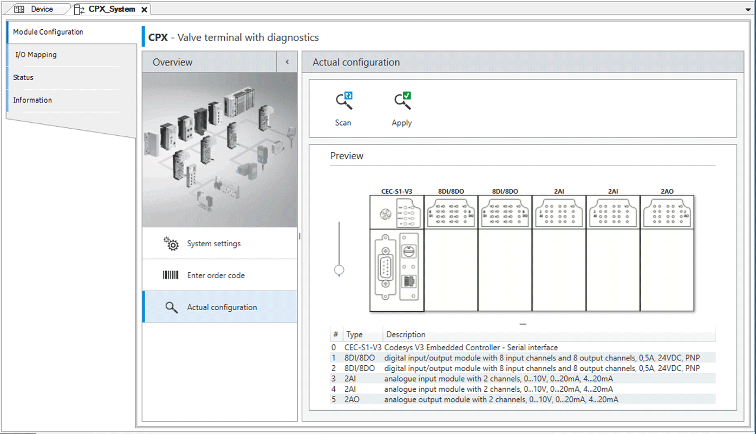Select Actual configuration in Overview
The width and height of the screenshot is (756, 434).
coord(220,307)
